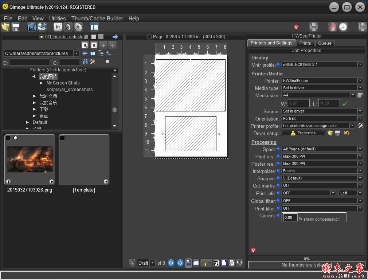Open the Orientation dropdown showing Portrait
Screen dimensions: 368x280
click(x=322, y=118)
